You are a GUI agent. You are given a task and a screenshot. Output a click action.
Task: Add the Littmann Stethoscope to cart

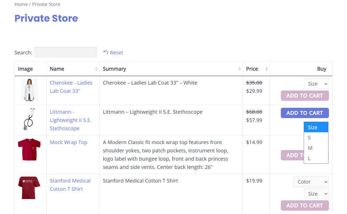[305, 113]
